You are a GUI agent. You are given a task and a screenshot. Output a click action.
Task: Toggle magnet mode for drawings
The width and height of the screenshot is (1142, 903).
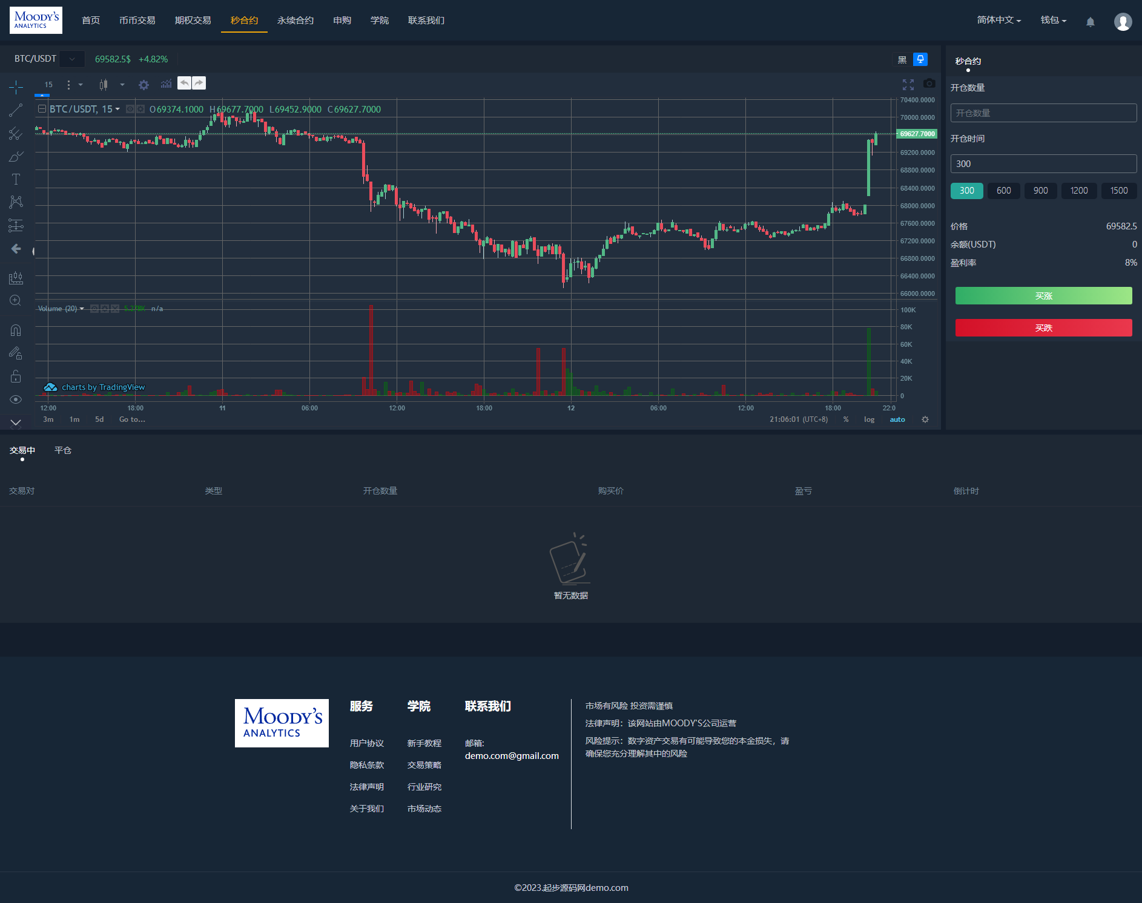click(x=16, y=330)
